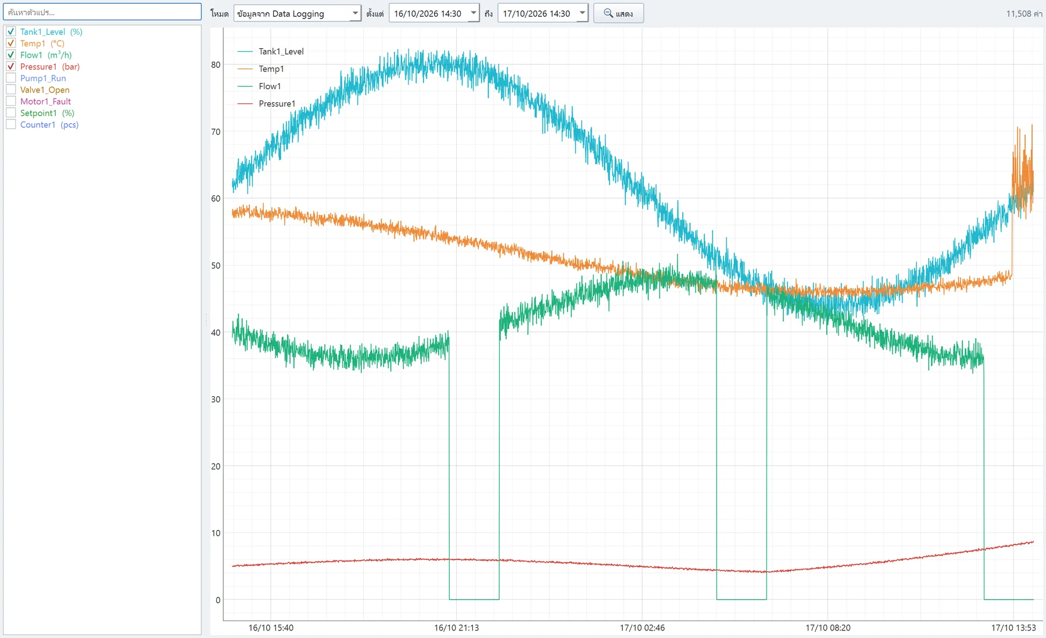Select the Valve1_Open variable label
Image resolution: width=1046 pixels, height=638 pixels.
point(45,90)
